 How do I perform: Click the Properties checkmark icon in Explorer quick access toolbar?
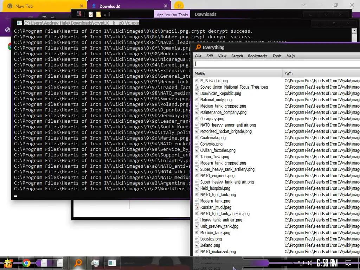coord(91,14)
